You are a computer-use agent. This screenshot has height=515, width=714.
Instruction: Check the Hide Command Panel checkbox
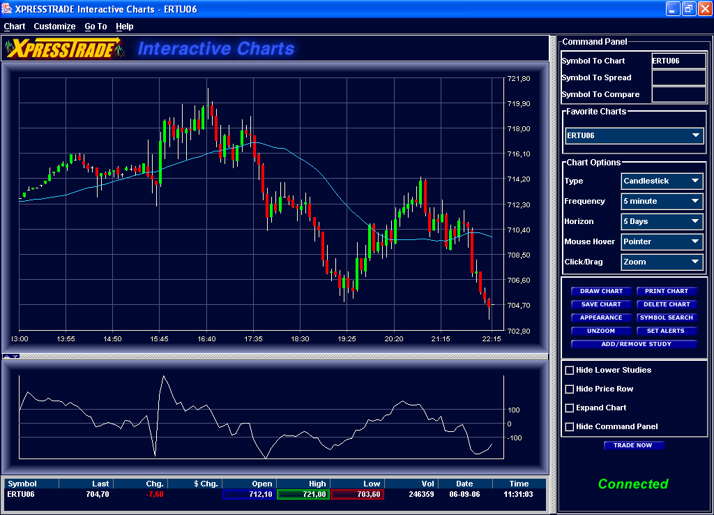(569, 427)
